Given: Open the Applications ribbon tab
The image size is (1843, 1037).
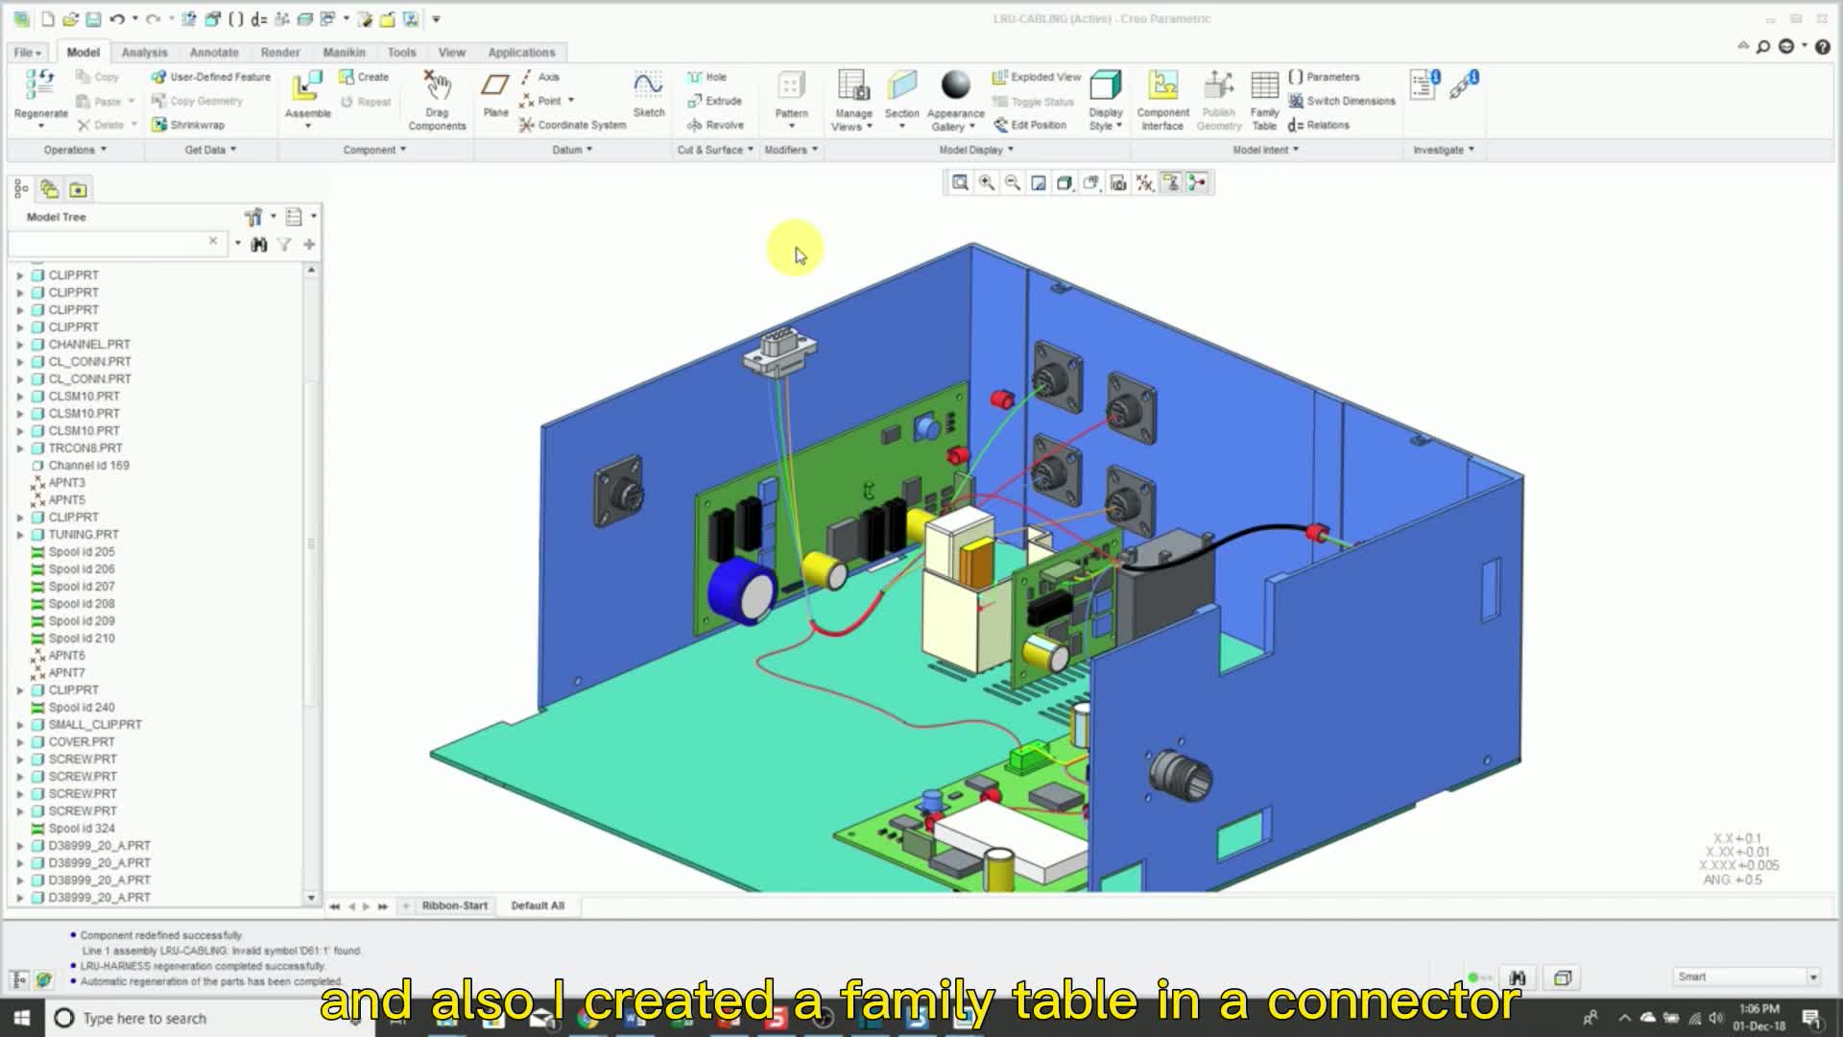Looking at the screenshot, I should click(x=521, y=52).
